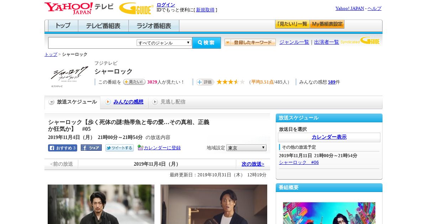Open 「見たい!」一覧 button
This screenshot has height=224, width=427.
pyautogui.click(x=292, y=24)
